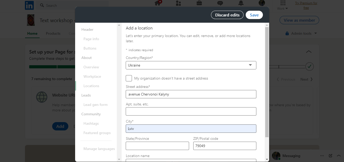Open Messaging more options ellipsis

click(322, 156)
